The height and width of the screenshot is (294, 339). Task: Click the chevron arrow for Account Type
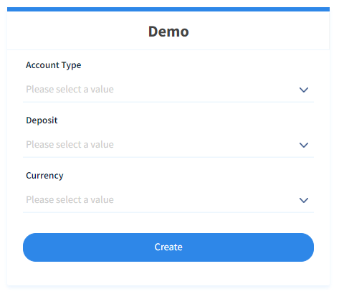coord(304,90)
